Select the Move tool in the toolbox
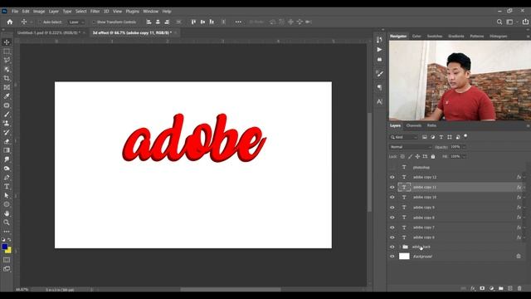Screen dimensions: 531x299 click(7, 42)
